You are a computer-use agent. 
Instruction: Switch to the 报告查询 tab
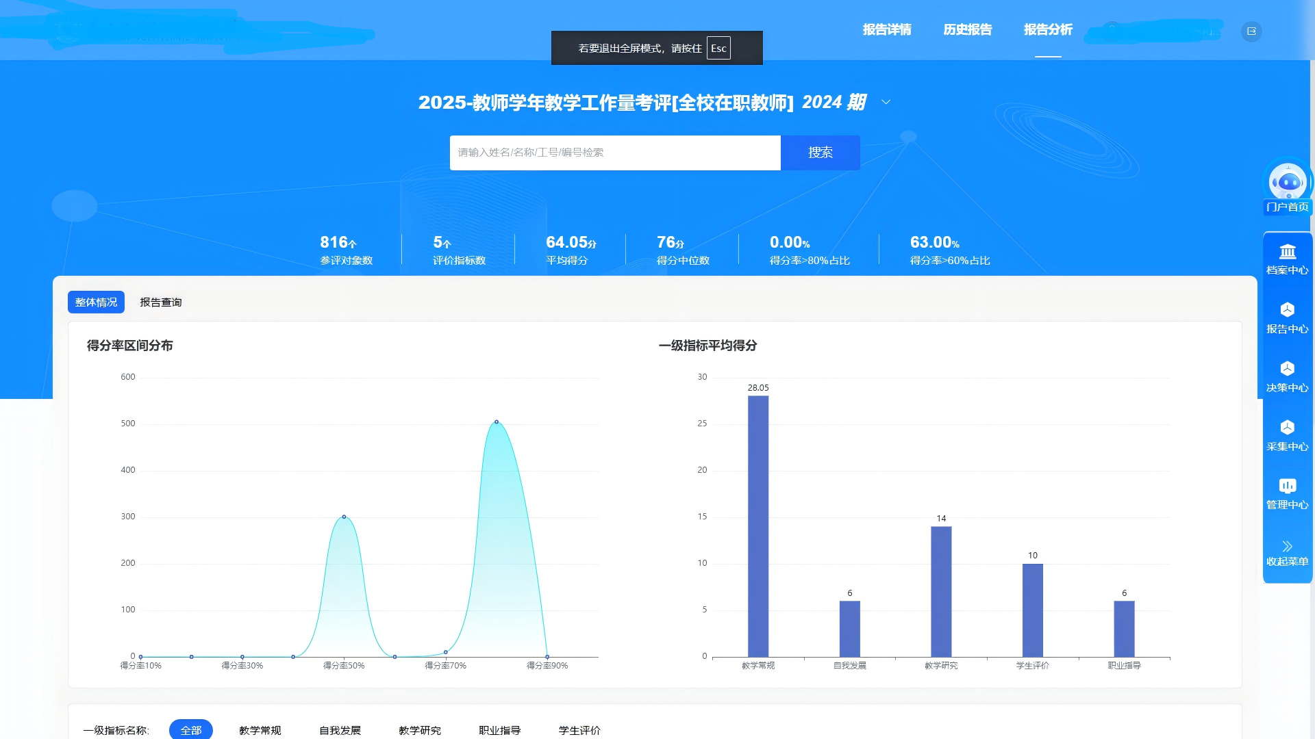tap(161, 302)
